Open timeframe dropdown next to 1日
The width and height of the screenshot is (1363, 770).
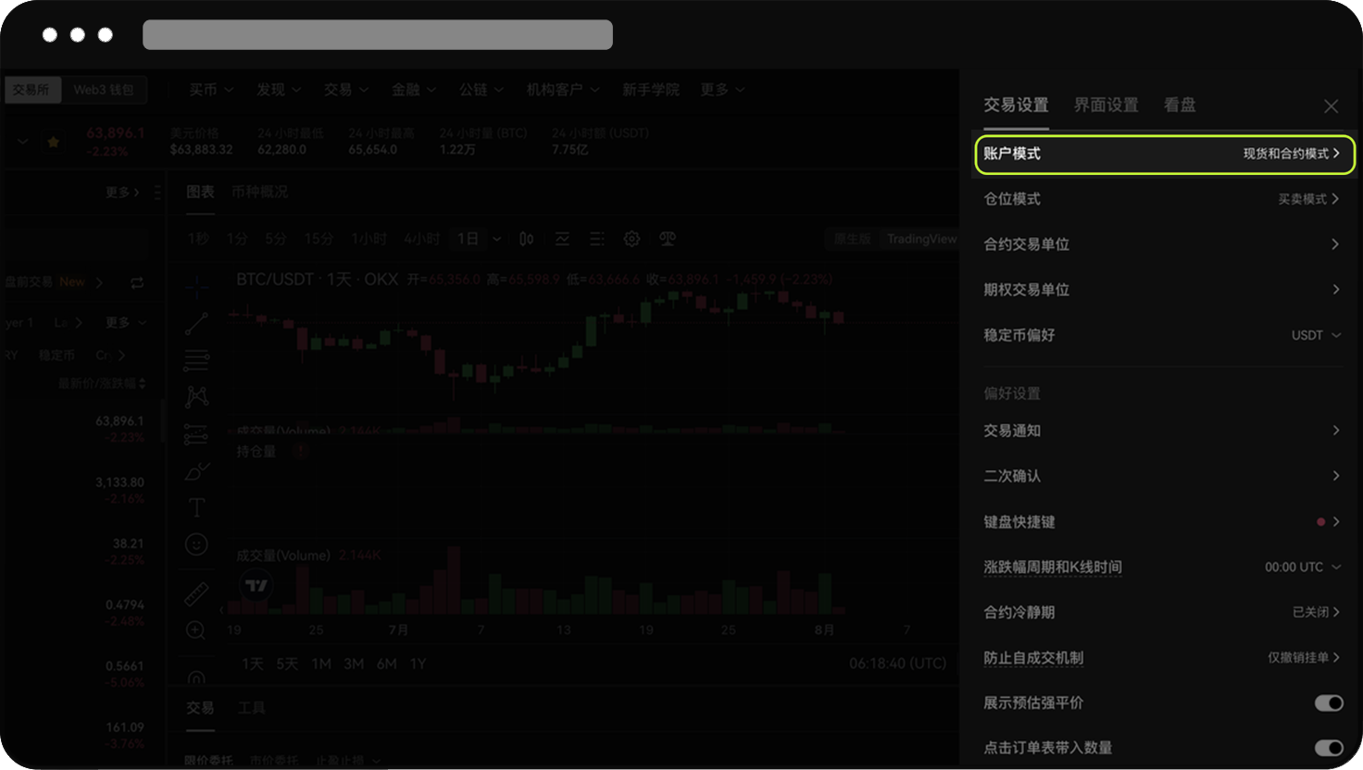(497, 239)
